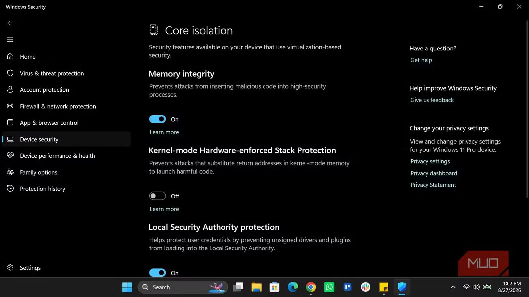This screenshot has height=297, width=529.
Task: Open the hamburger navigation menu
Action: (x=10, y=40)
